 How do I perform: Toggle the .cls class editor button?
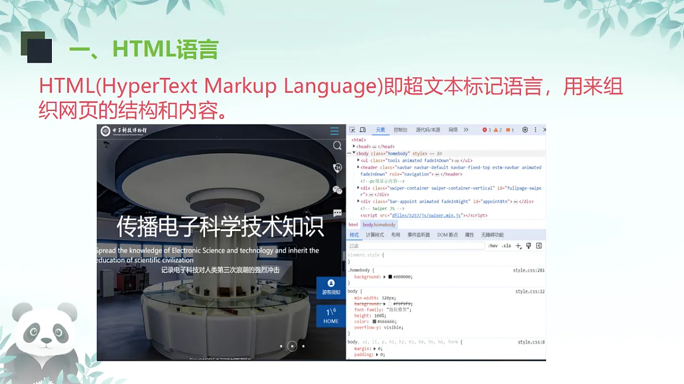coord(506,246)
